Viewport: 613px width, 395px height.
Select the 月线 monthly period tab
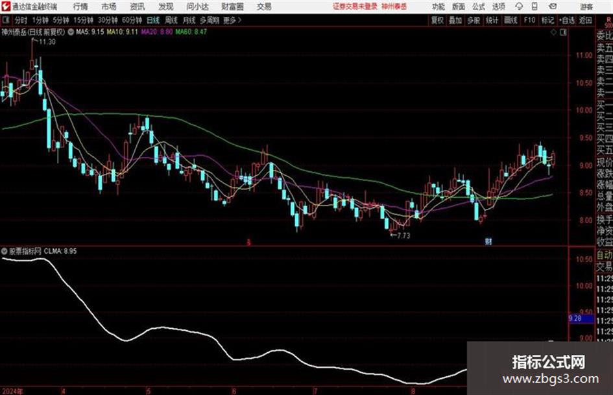[189, 20]
